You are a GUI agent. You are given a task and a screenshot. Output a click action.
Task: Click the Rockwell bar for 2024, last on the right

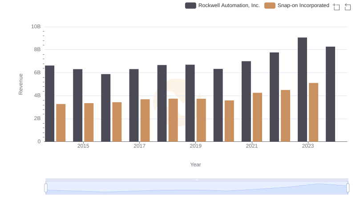click(330, 94)
